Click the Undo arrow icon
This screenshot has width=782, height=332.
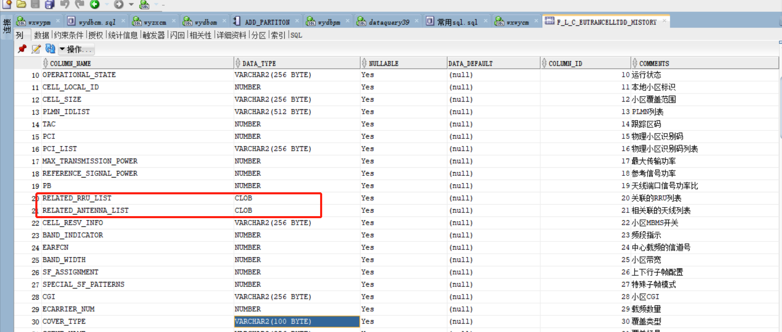coord(65,4)
